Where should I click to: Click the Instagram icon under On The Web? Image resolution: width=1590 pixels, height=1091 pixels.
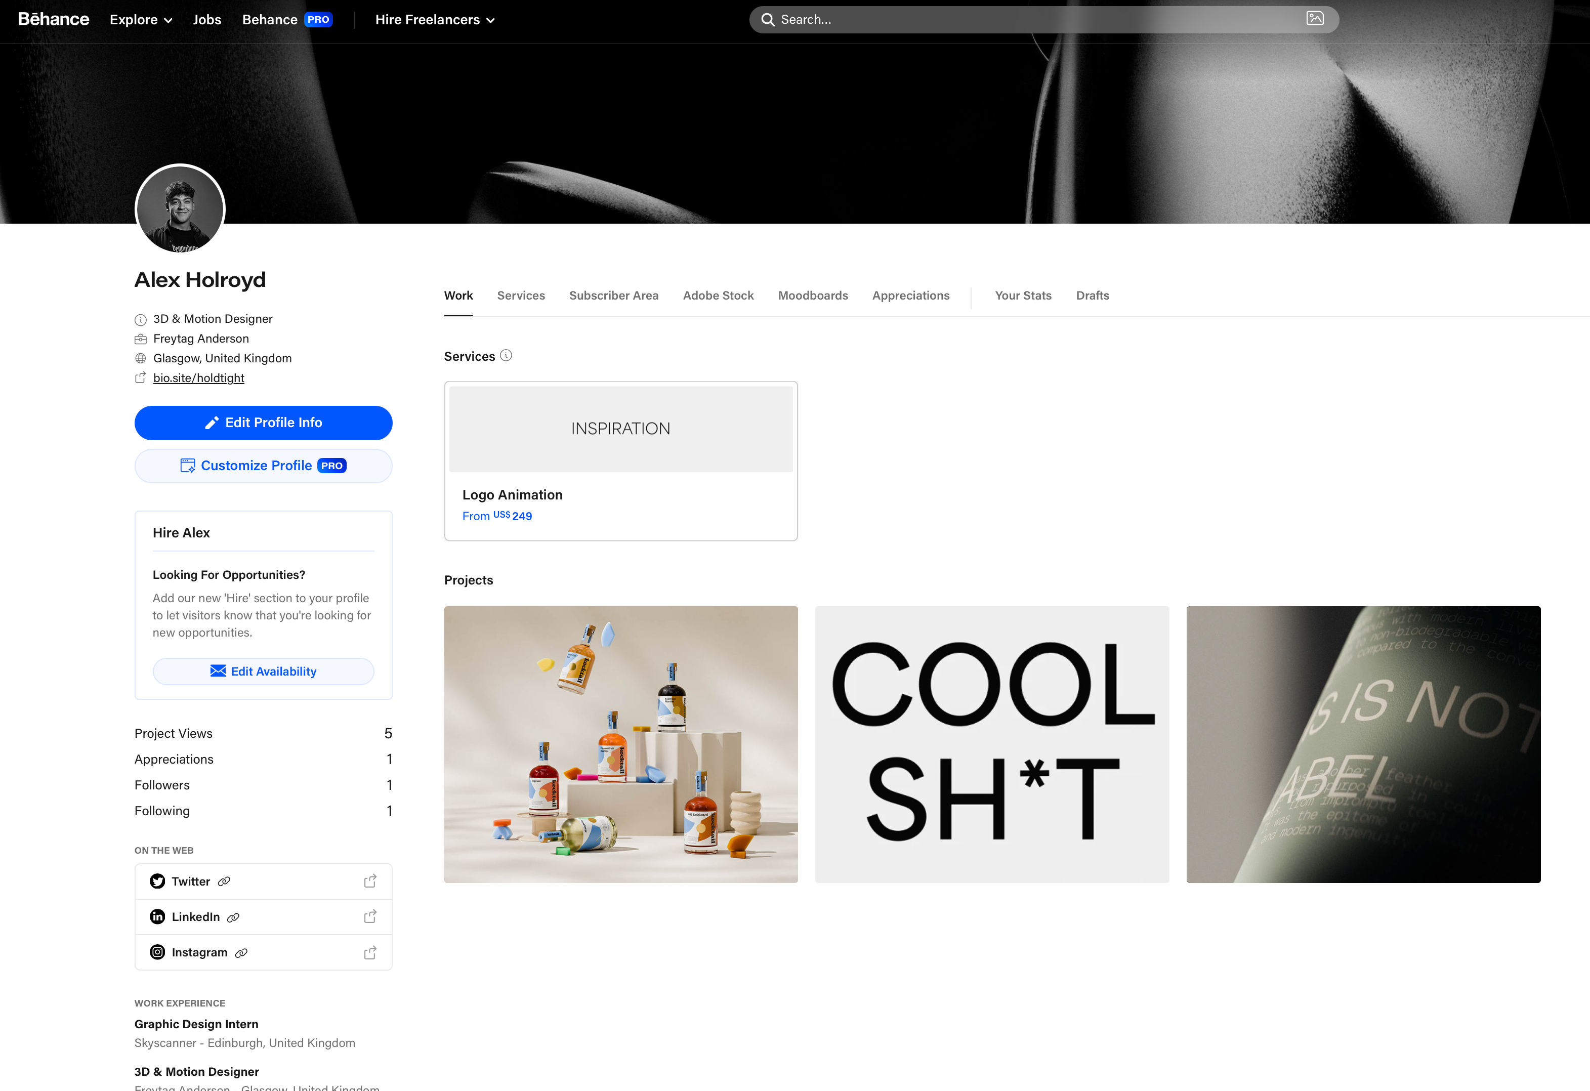pyautogui.click(x=157, y=952)
